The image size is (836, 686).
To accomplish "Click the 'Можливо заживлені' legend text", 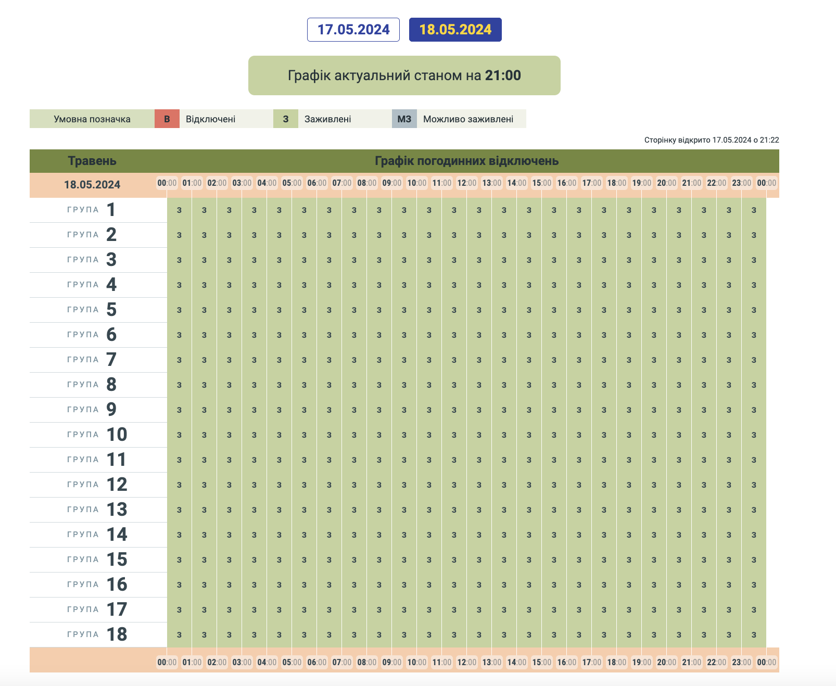I will (468, 119).
